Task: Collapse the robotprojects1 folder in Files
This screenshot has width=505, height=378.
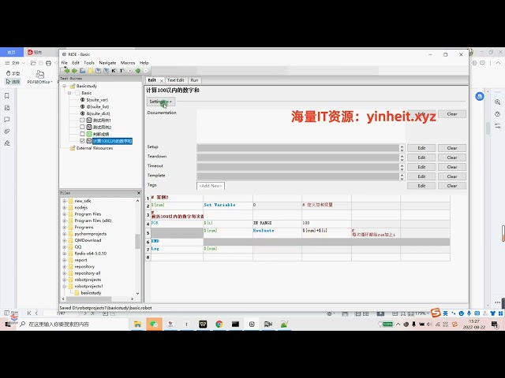Action: click(x=64, y=286)
